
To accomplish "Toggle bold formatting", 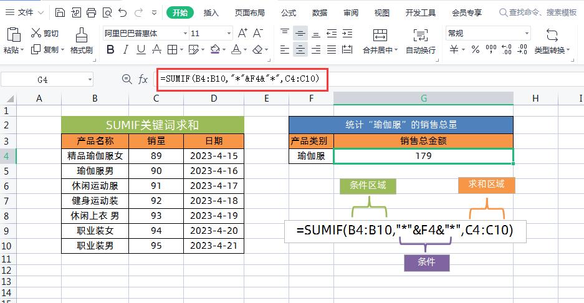I will click(x=108, y=50).
